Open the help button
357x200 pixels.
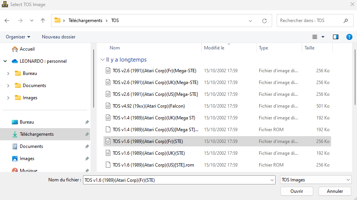[349, 37]
